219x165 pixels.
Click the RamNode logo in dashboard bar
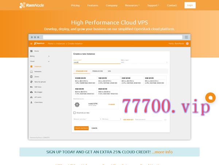click(x=39, y=43)
